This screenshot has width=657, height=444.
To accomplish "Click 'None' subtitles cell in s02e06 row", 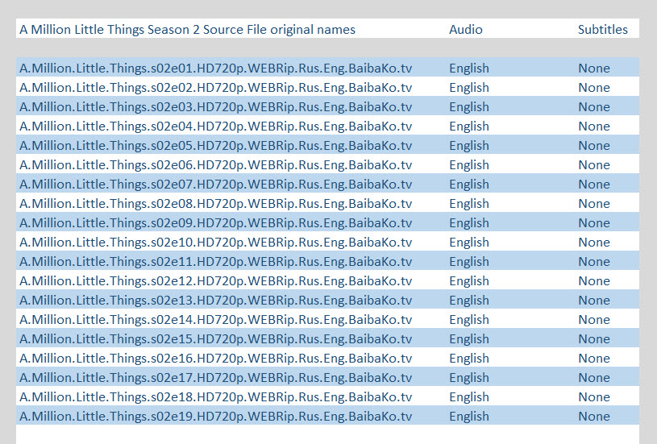I will pos(594,164).
